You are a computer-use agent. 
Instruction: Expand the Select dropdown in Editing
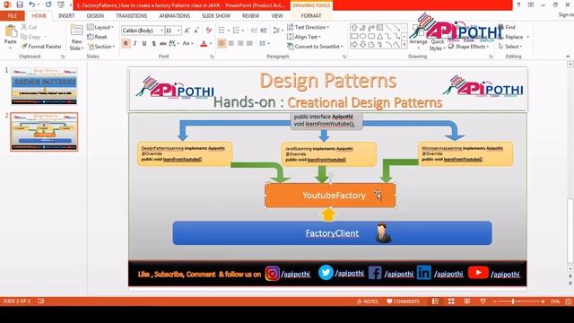(510, 47)
